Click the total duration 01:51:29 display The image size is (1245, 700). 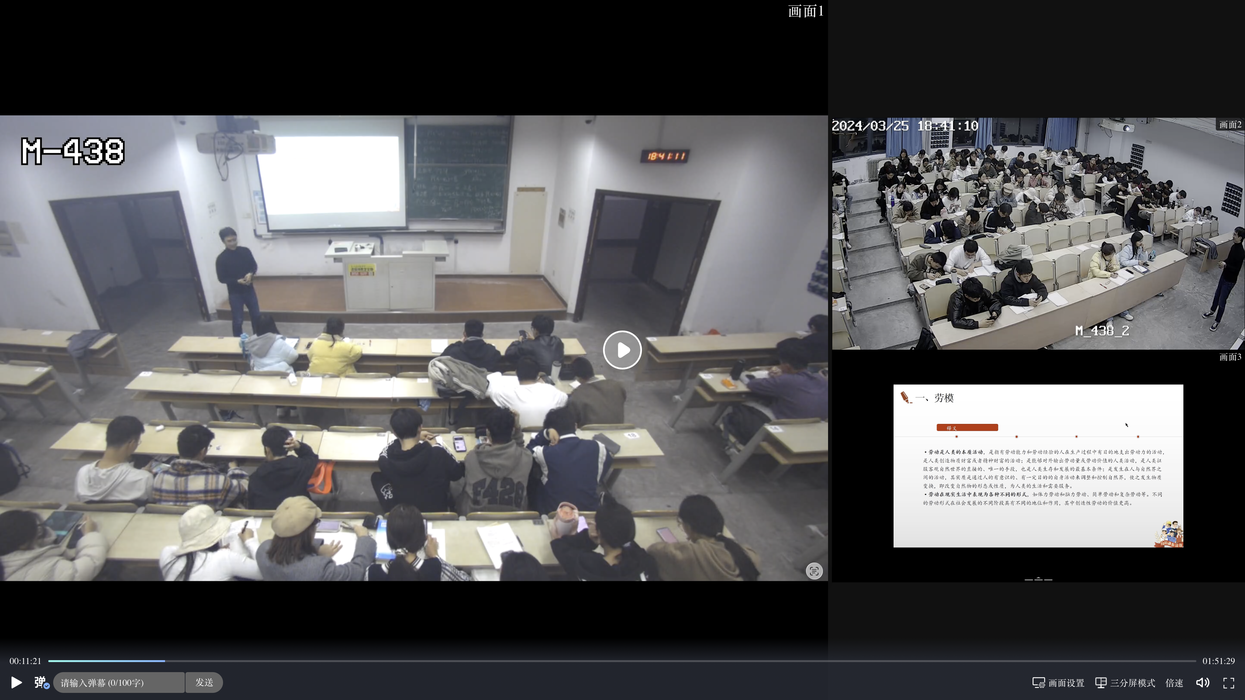[1218, 661]
